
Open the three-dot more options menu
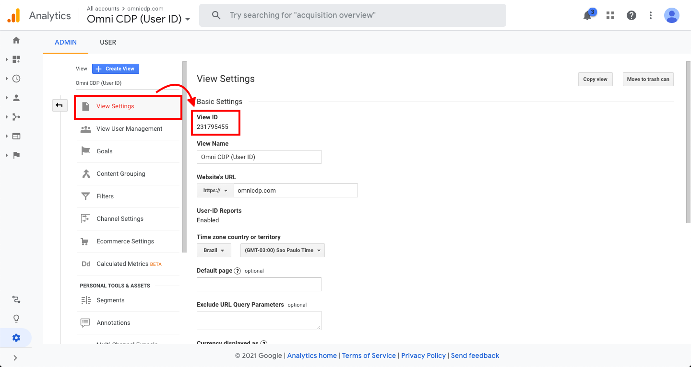click(x=651, y=15)
